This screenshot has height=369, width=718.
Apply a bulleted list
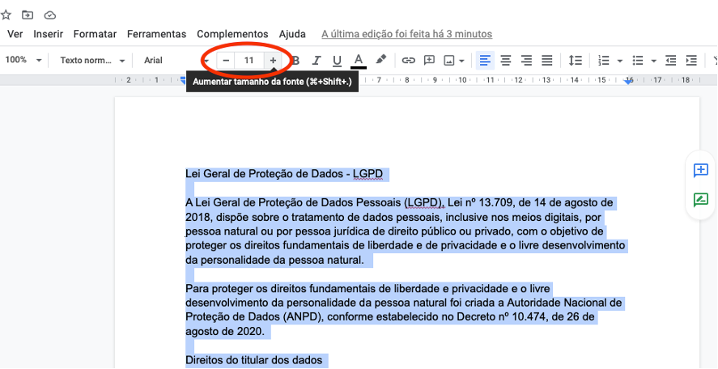tap(638, 61)
